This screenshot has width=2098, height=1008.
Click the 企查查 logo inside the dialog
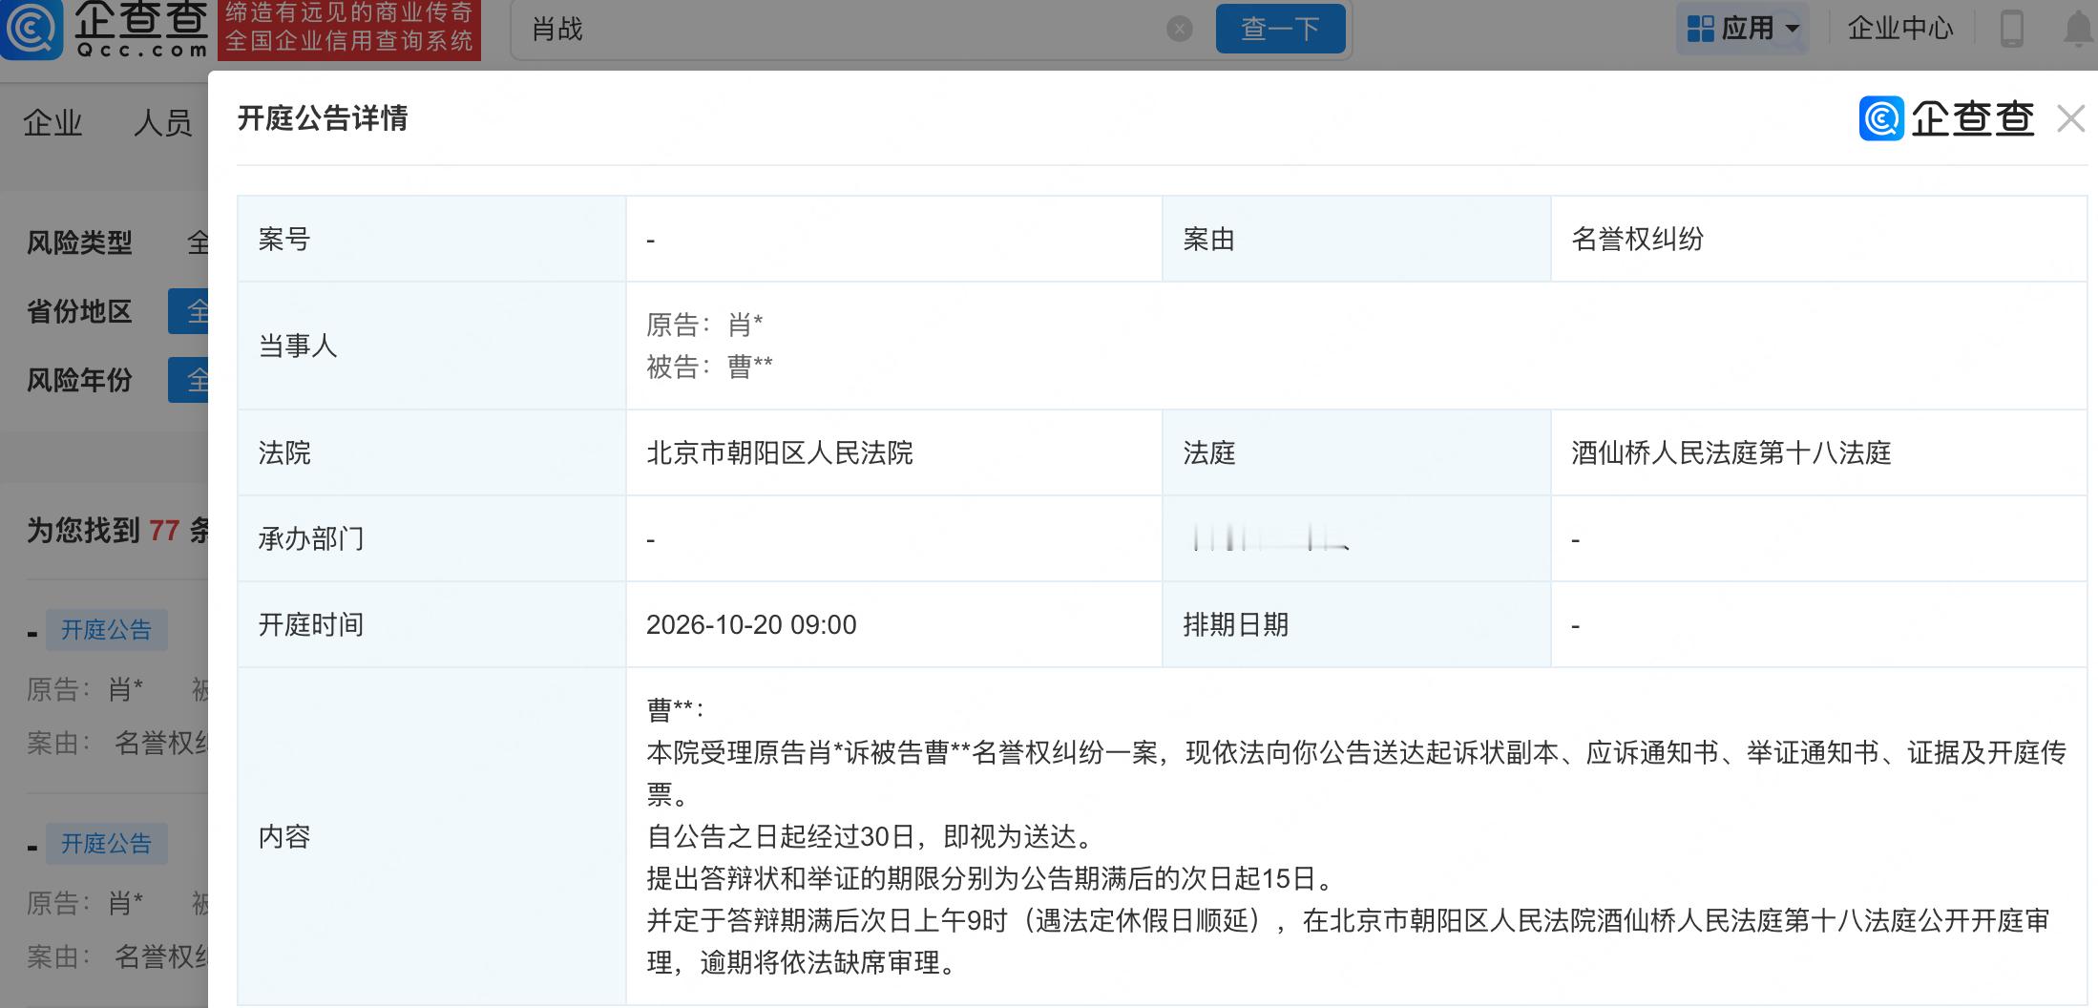click(1946, 119)
